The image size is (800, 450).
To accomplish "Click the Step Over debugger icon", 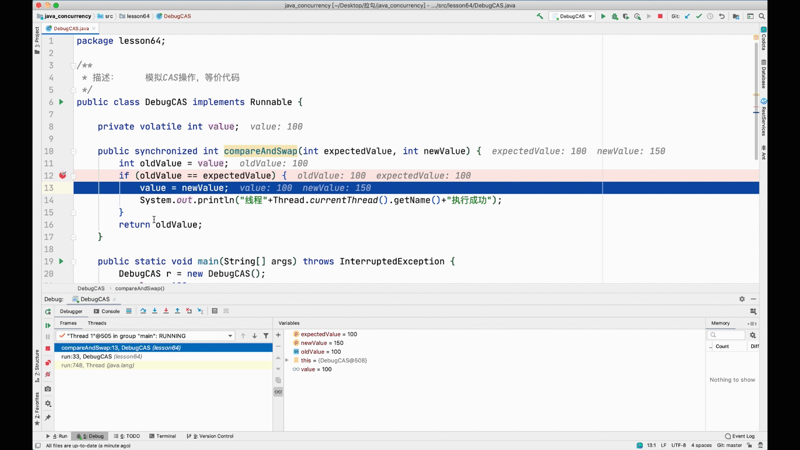I will click(143, 311).
